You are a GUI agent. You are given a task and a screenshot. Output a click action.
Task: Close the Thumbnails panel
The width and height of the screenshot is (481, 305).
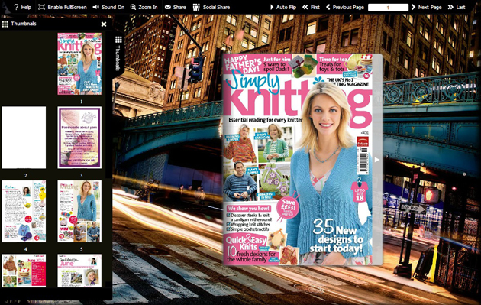coord(104,24)
